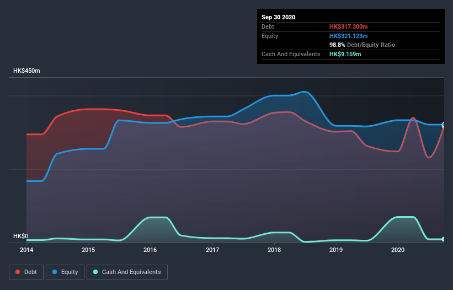Click the HK$317.300m debt value
Image resolution: width=453 pixels, height=290 pixels.
click(348, 26)
